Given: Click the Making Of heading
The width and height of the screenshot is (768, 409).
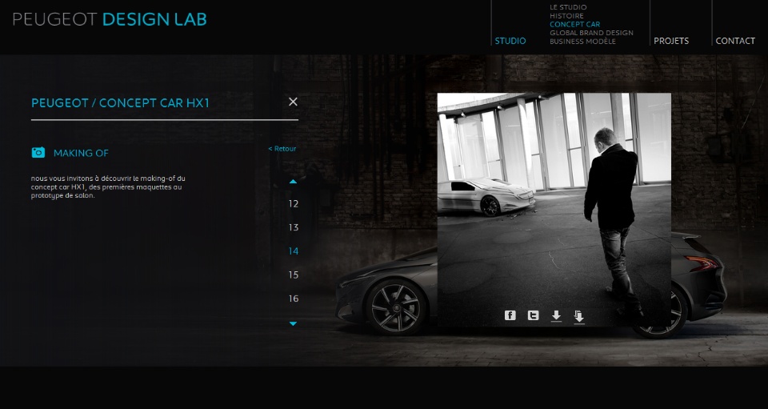Looking at the screenshot, I should click(81, 153).
